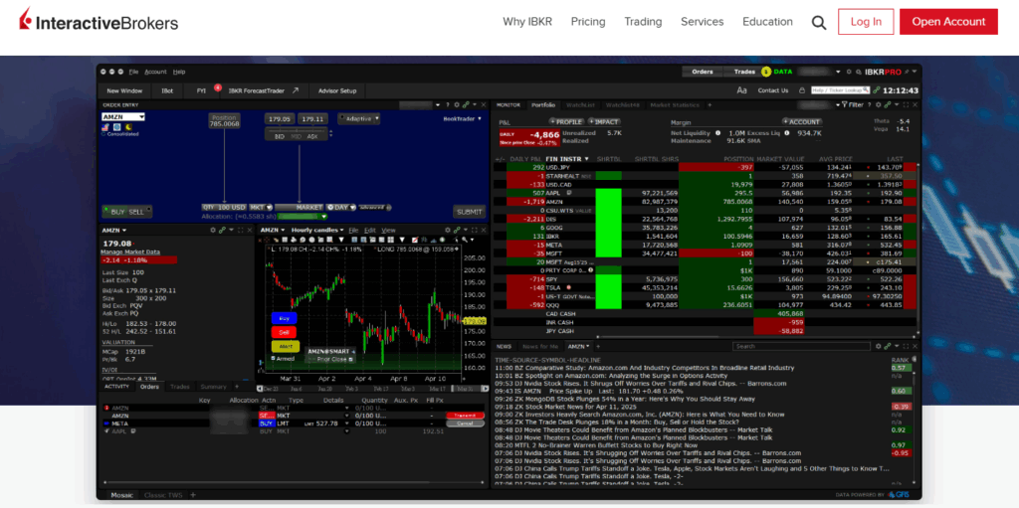Image resolution: width=1019 pixels, height=508 pixels.
Task: Open the DAY time-in-force dropdown
Action: (341, 207)
